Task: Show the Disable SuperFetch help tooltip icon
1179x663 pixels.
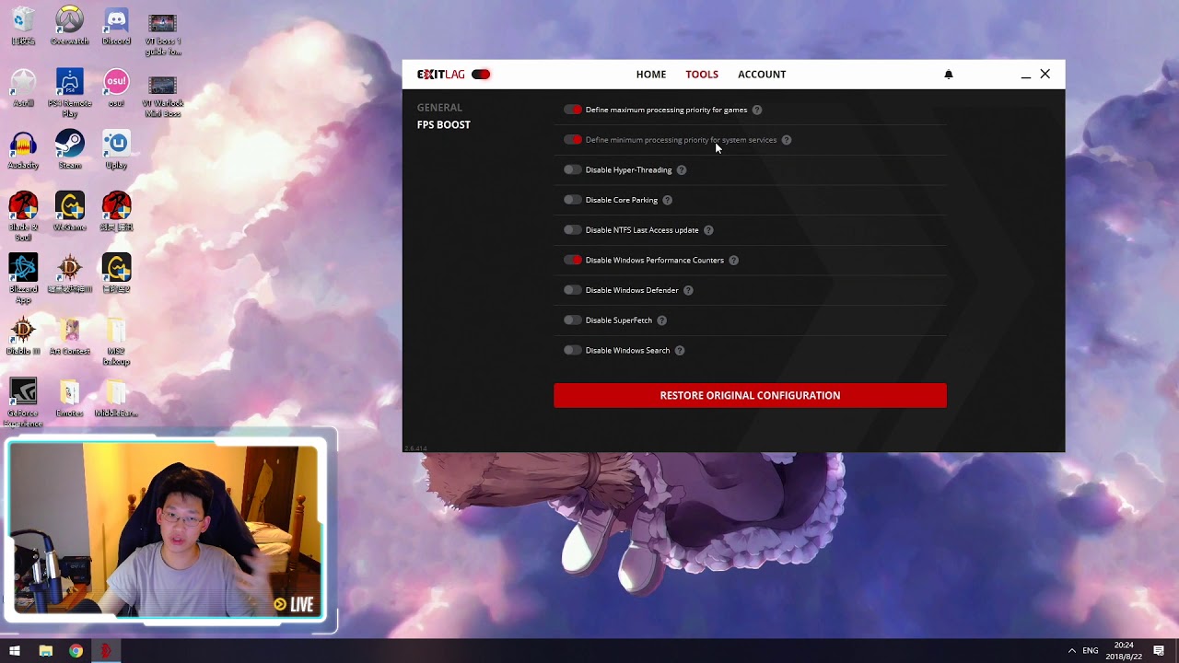Action: pyautogui.click(x=661, y=320)
